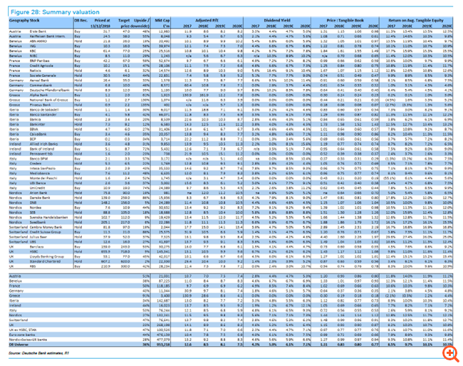Select the 'Banco Santander' stock name
The image size is (463, 366).
[43, 115]
